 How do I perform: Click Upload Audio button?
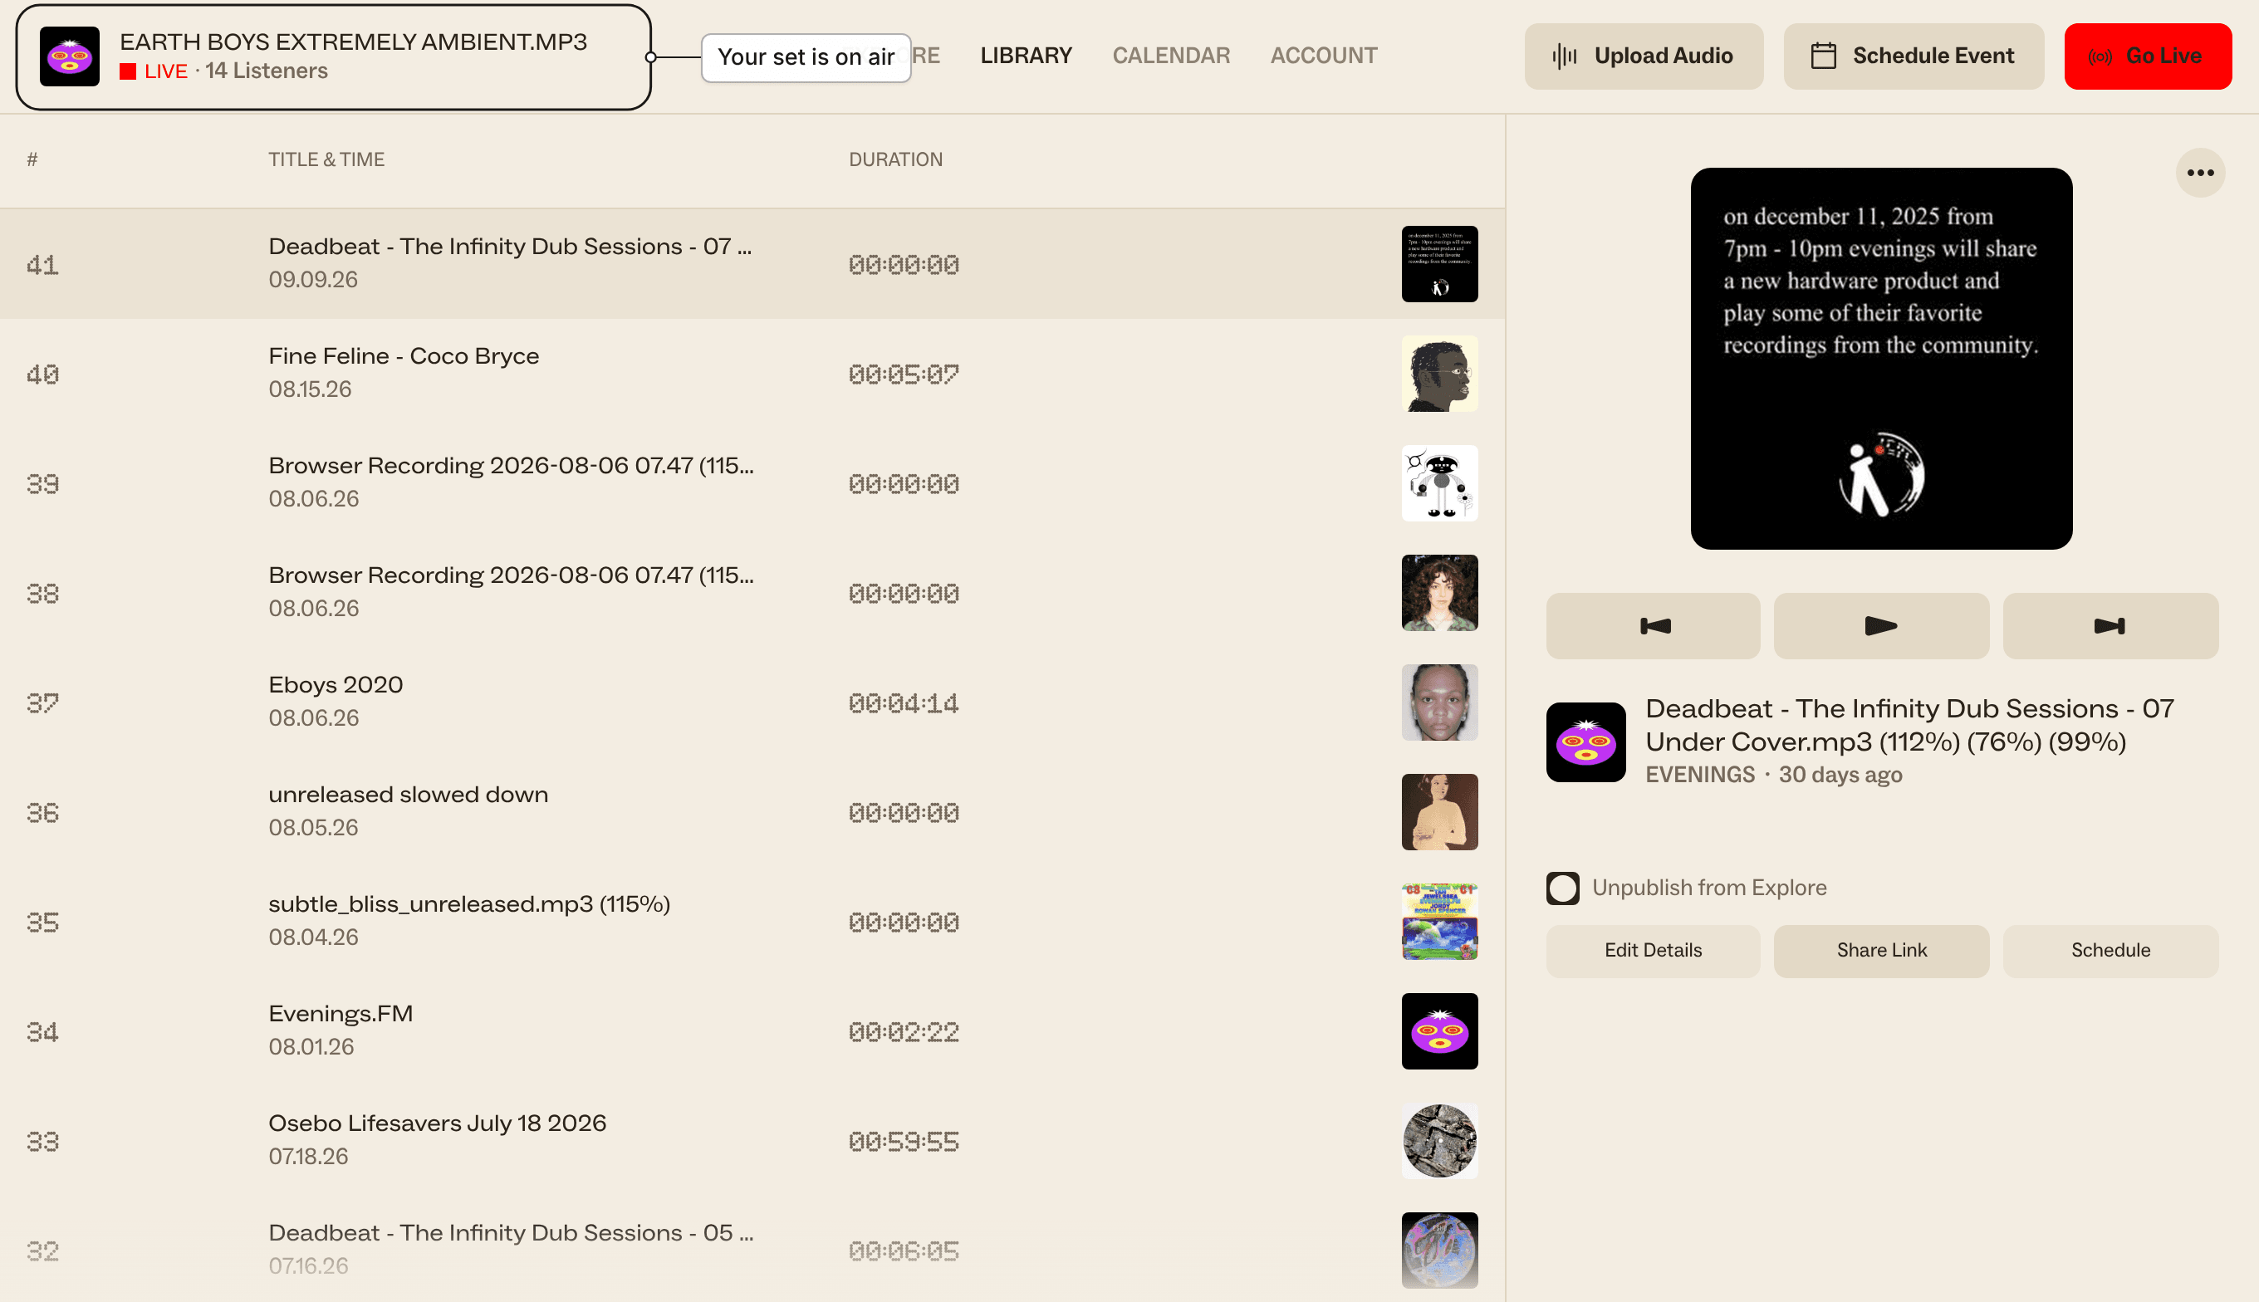(x=1643, y=56)
